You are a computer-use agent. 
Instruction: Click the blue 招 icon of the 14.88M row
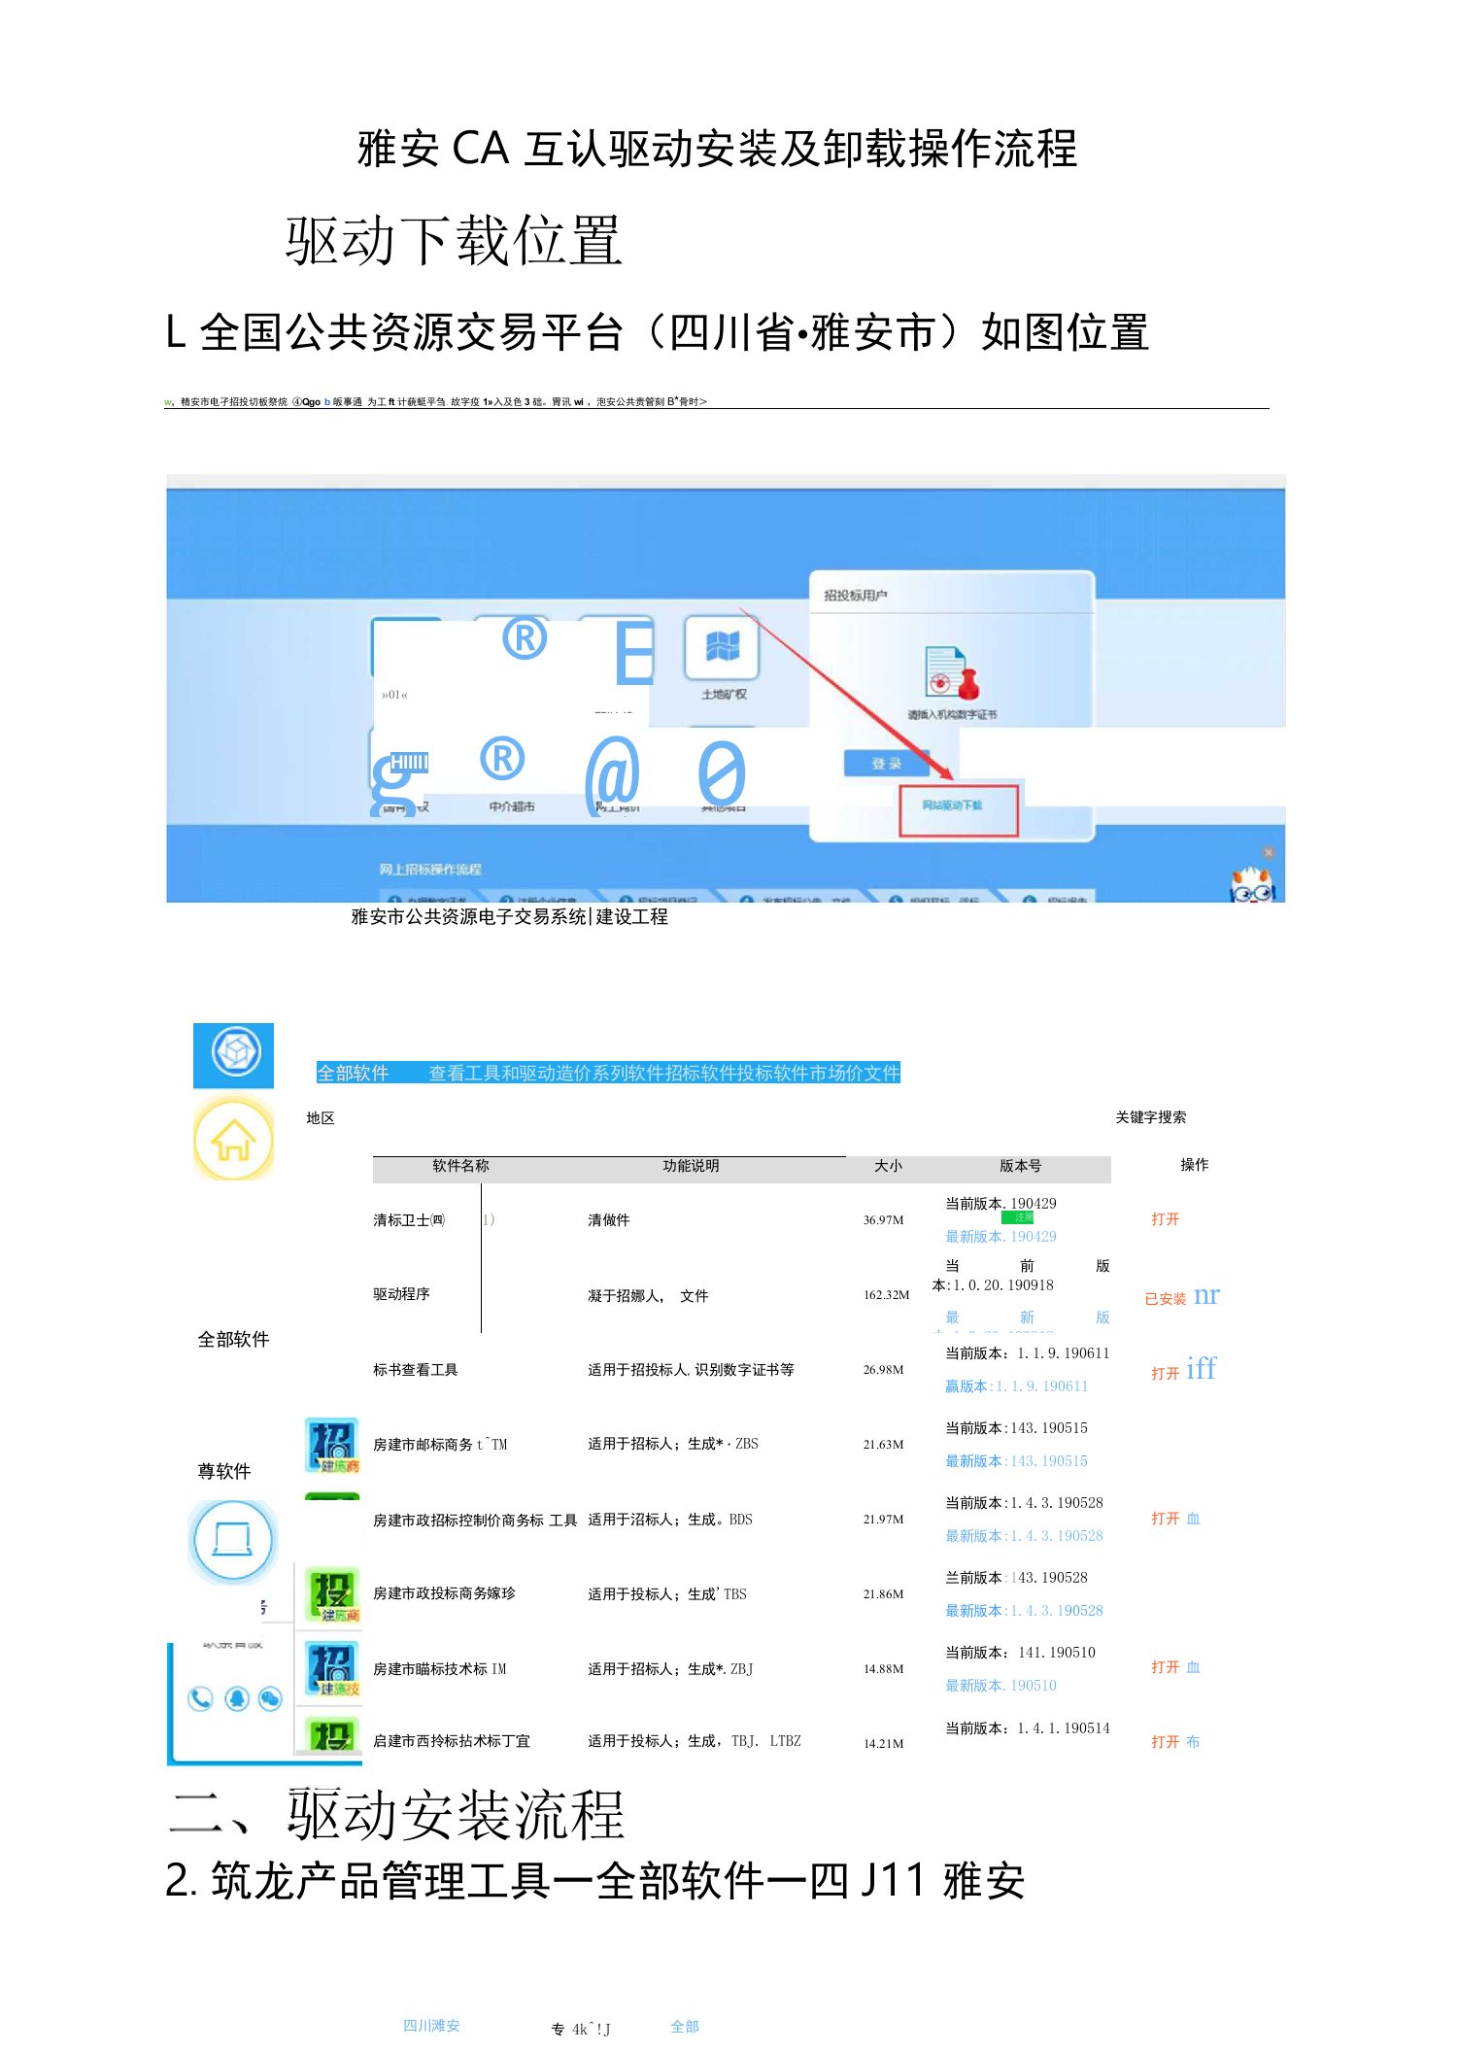[x=332, y=1669]
